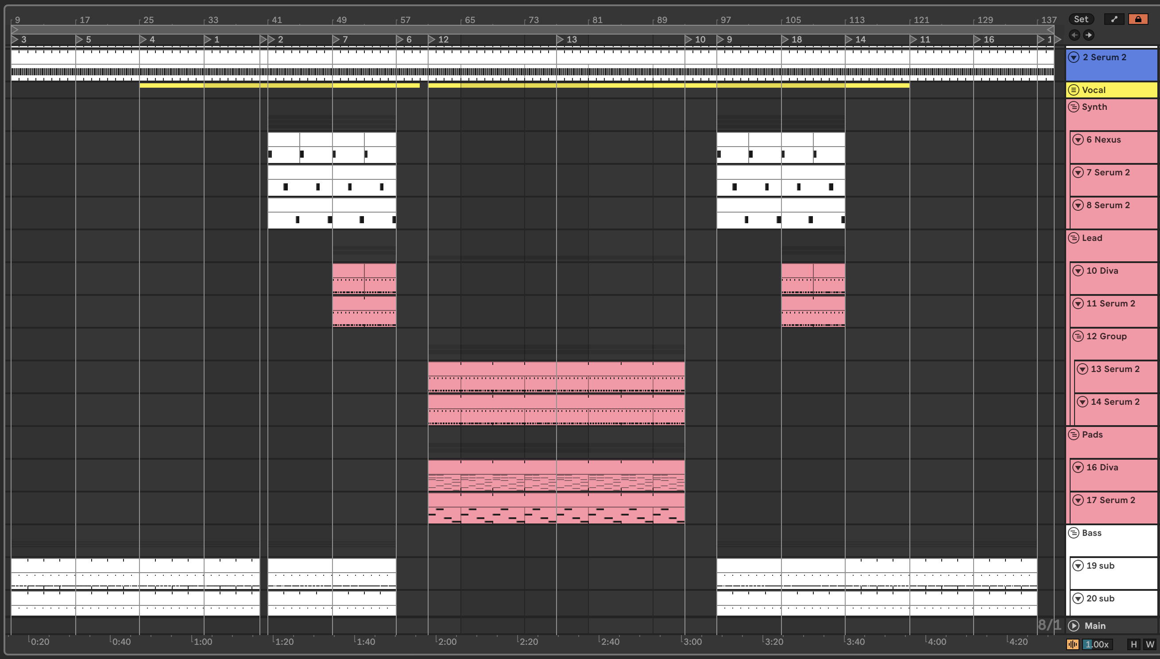This screenshot has width=1160, height=659.
Task: Toggle the orange lock envelopes button
Action: (x=1138, y=19)
